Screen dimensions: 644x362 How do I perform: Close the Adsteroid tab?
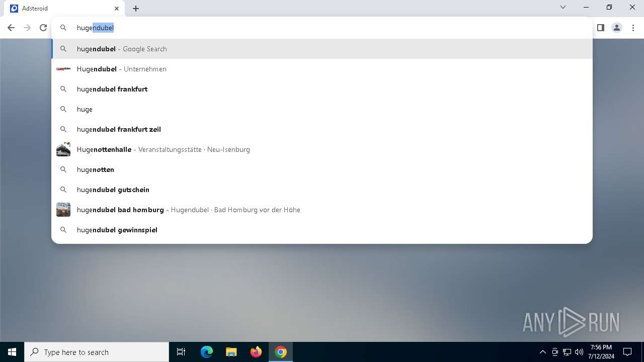click(x=117, y=9)
